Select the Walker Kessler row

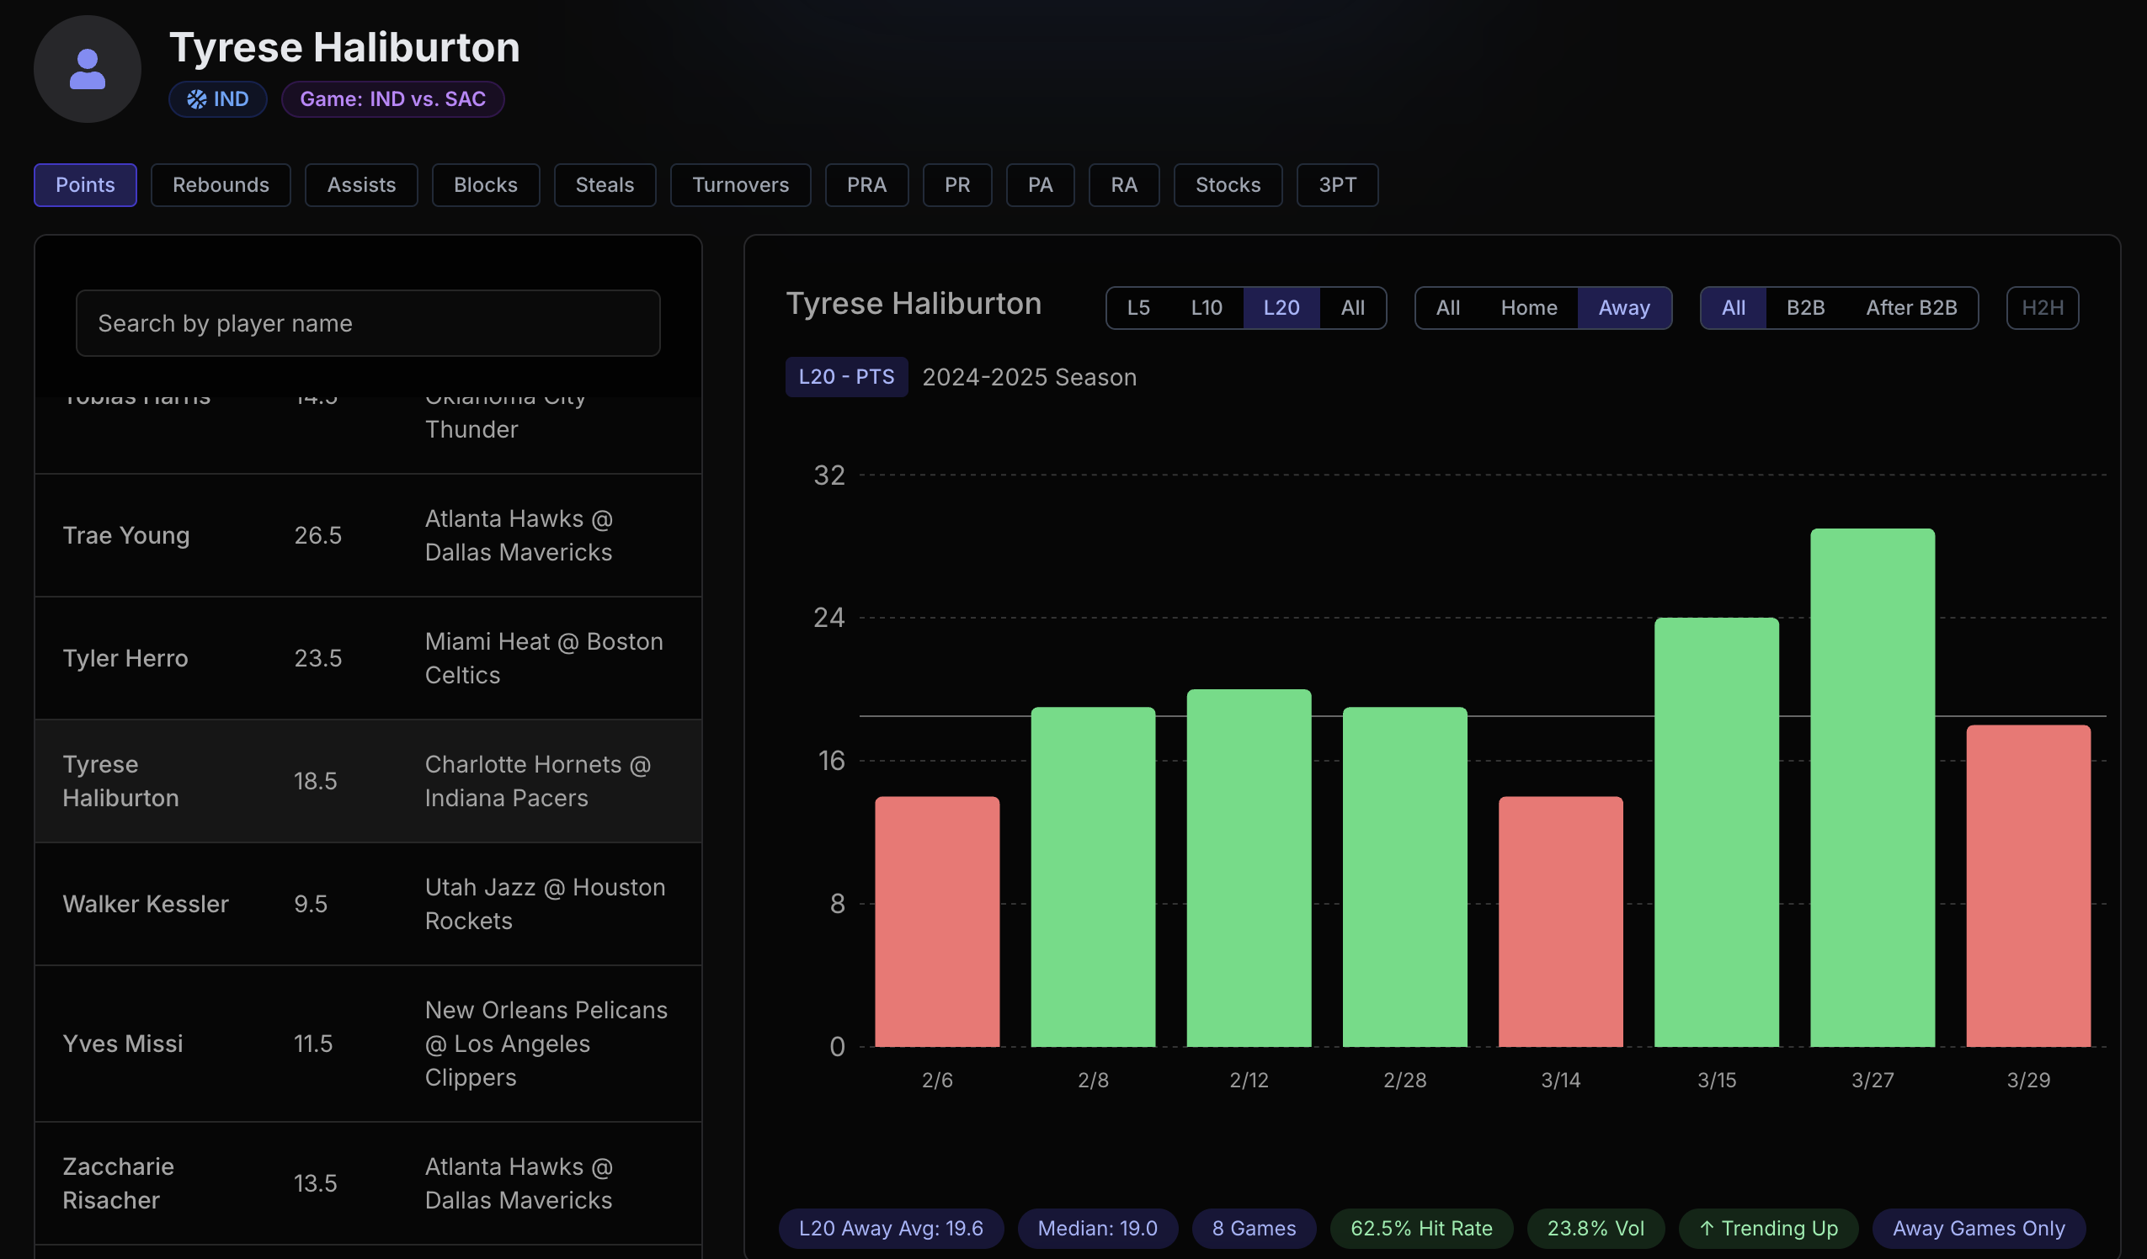point(368,904)
